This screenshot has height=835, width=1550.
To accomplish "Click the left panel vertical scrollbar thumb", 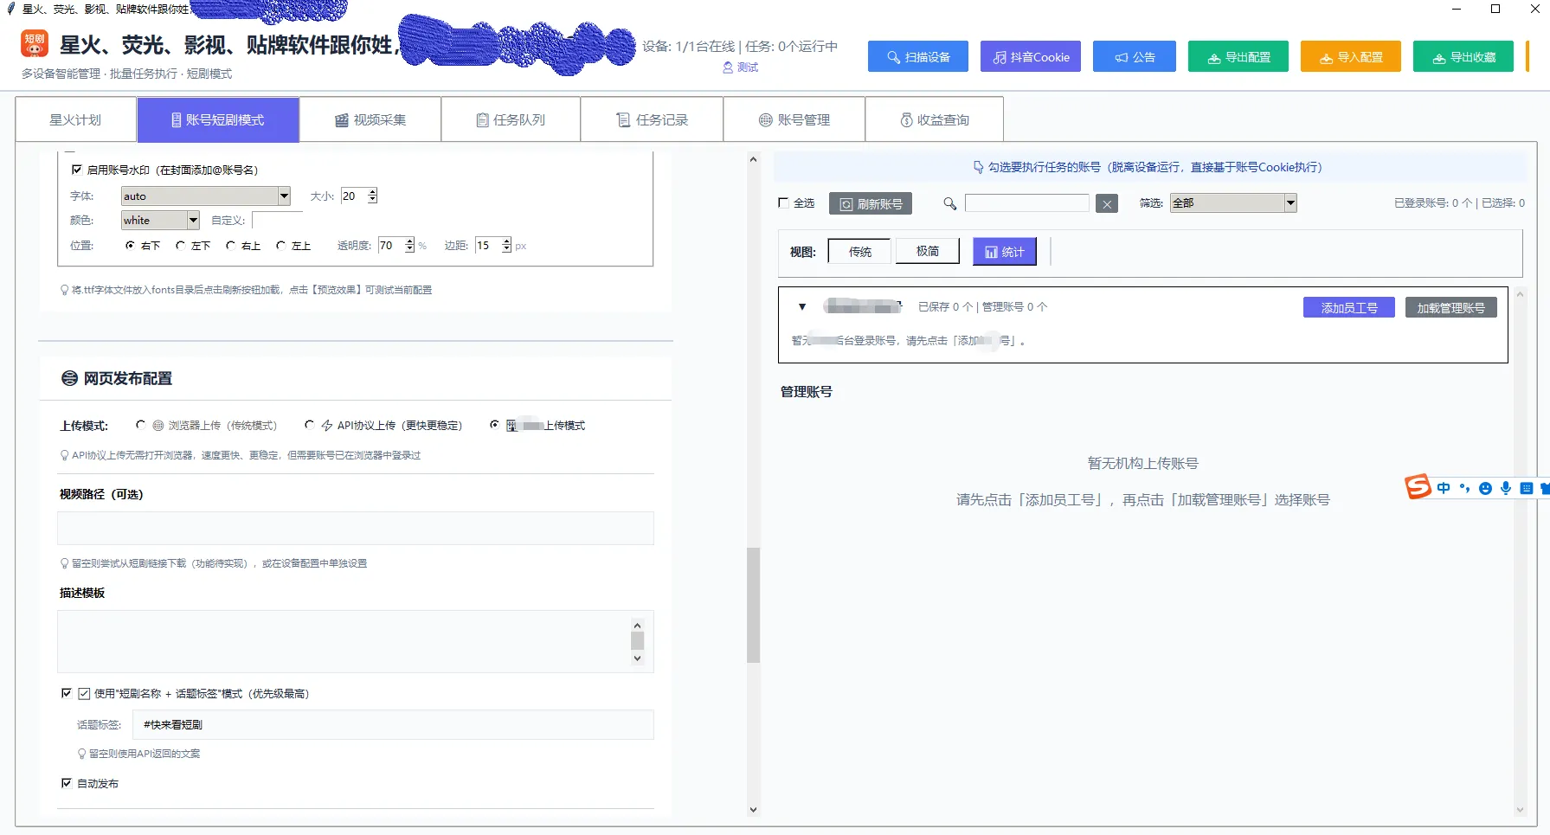I will [x=753, y=604].
